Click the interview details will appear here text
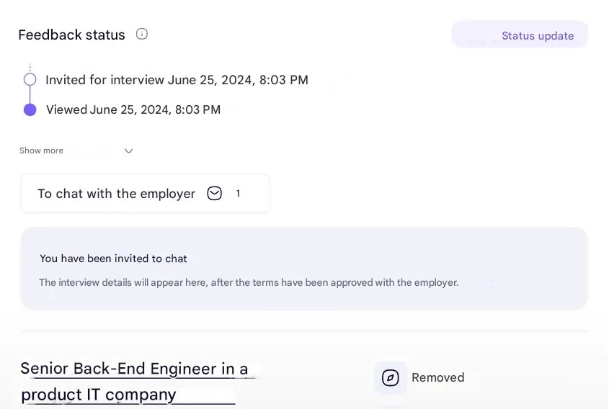Screen dimensions: 609x409 (249, 282)
